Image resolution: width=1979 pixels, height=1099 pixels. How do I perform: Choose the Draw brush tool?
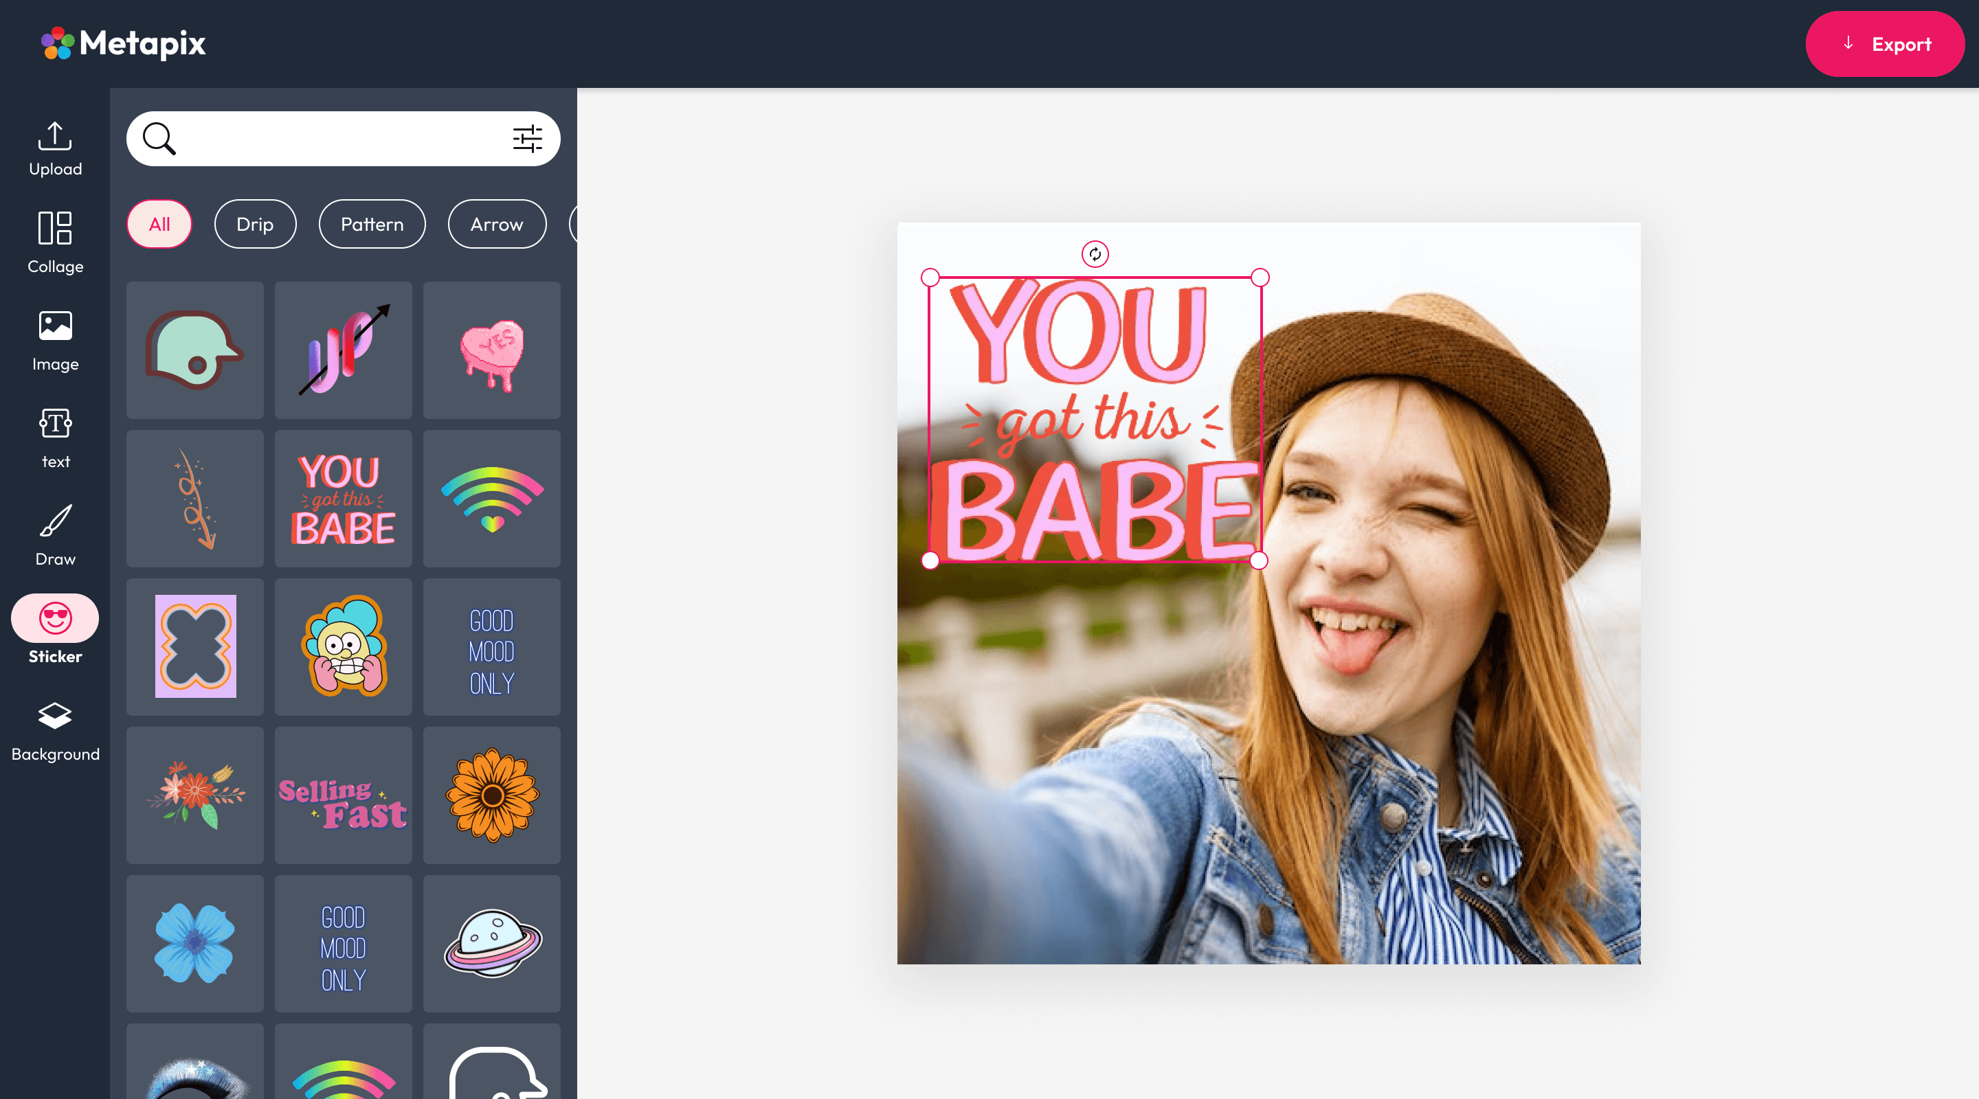[x=54, y=535]
